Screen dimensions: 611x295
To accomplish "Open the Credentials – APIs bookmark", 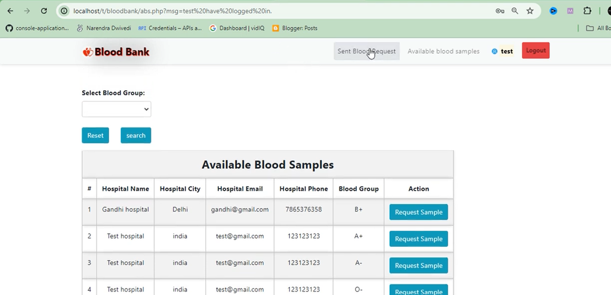I will coord(170,28).
